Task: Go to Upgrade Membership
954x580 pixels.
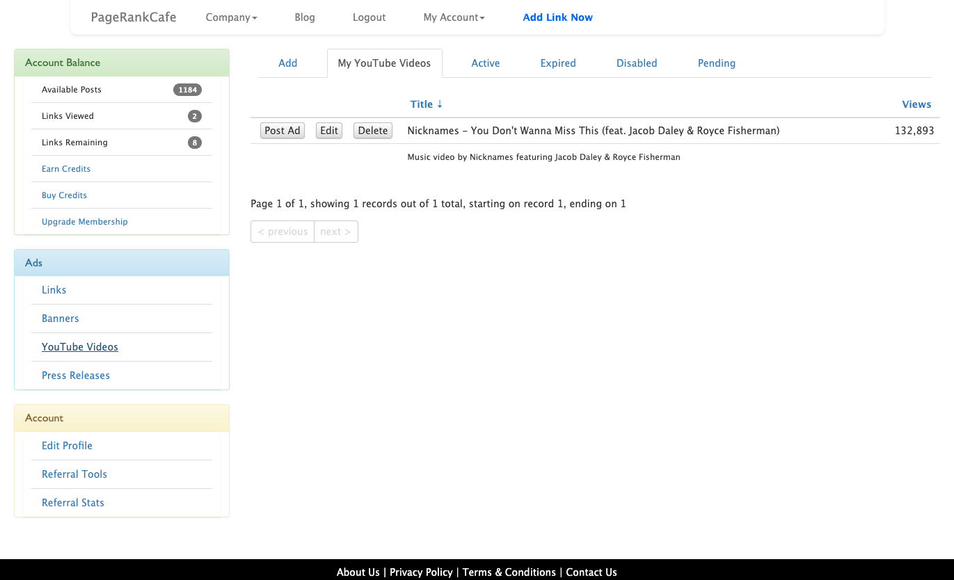Action: (x=85, y=222)
